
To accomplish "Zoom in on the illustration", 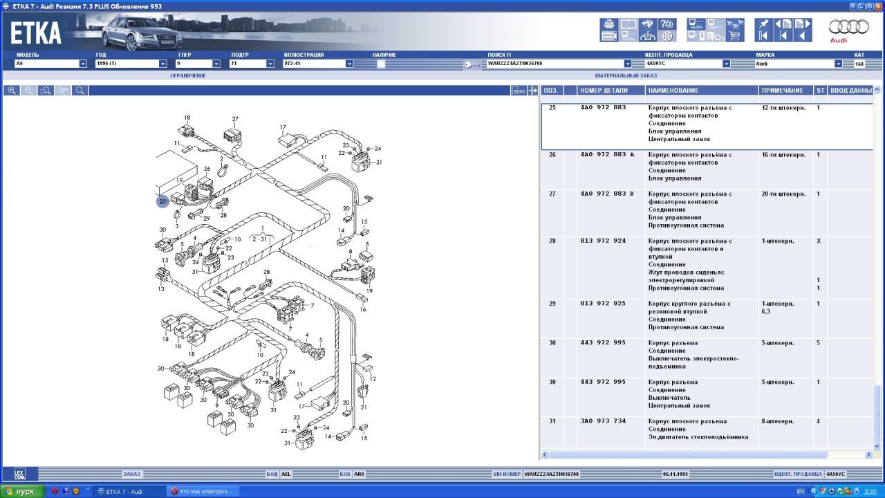I will click(12, 91).
